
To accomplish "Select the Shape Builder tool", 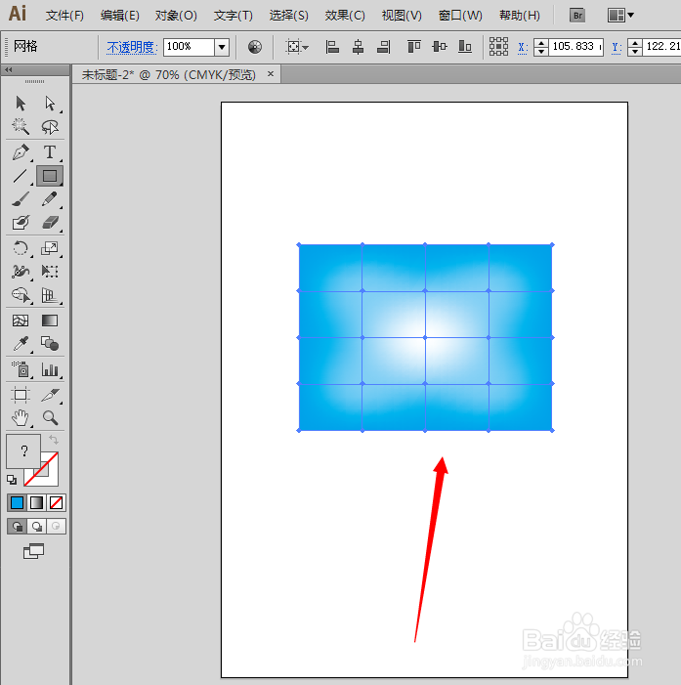I will click(21, 295).
